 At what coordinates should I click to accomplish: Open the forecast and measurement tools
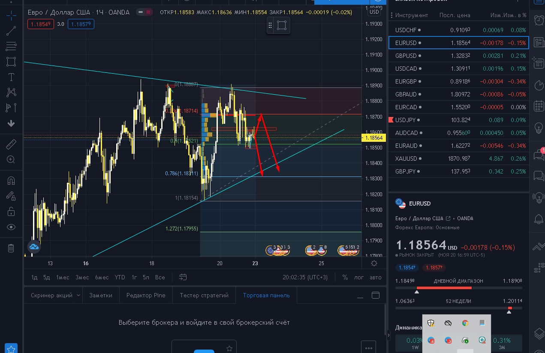(x=11, y=108)
